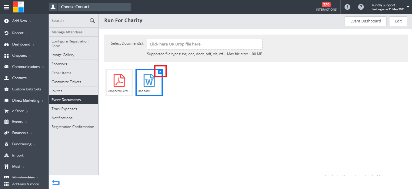Click the Import download icon
The height and width of the screenshot is (189, 414).
pyautogui.click(x=6, y=155)
